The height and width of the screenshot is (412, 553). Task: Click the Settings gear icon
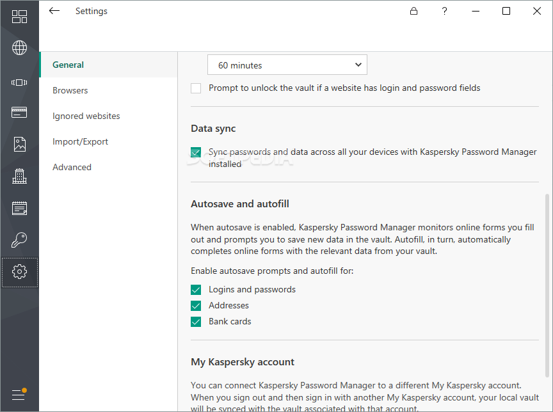pyautogui.click(x=19, y=272)
